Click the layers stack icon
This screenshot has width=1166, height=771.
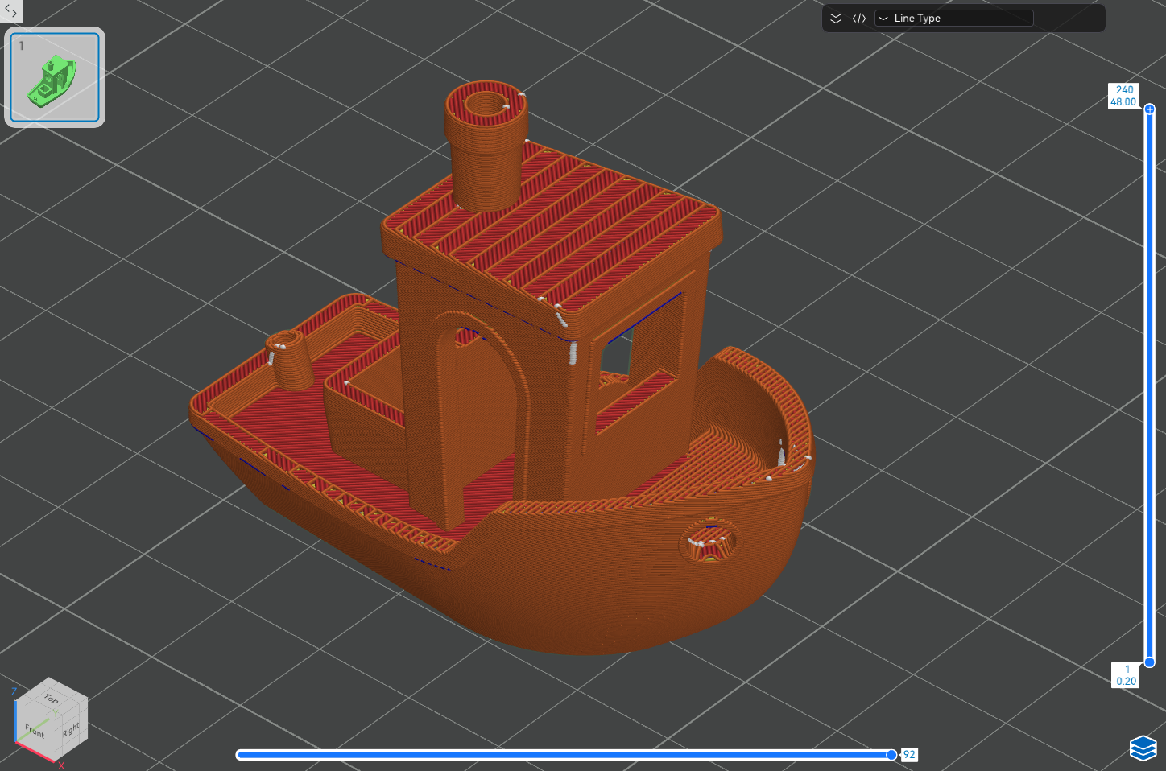[1143, 748]
